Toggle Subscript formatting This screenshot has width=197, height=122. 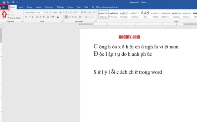coord(40,17)
